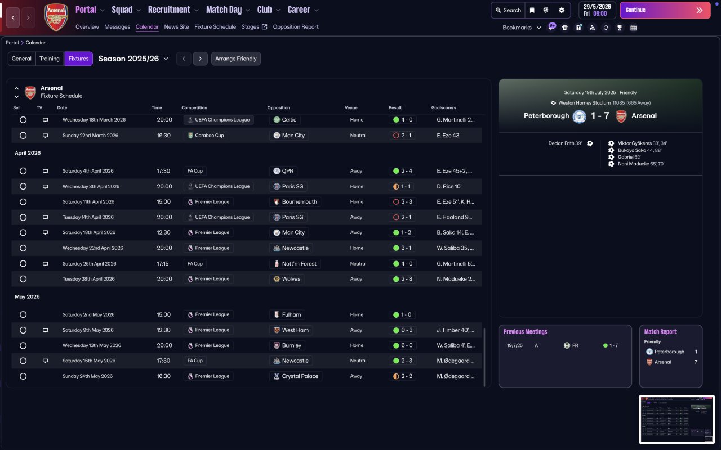Image resolution: width=721 pixels, height=450 pixels.
Task: Select the Wolves fixture radio button
Action: coord(23,279)
